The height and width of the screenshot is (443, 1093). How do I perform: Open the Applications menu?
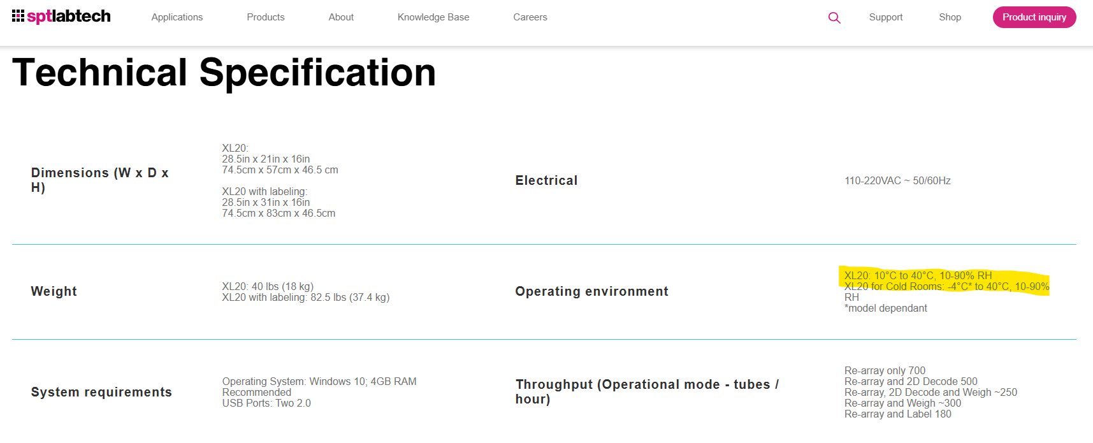[x=177, y=17]
